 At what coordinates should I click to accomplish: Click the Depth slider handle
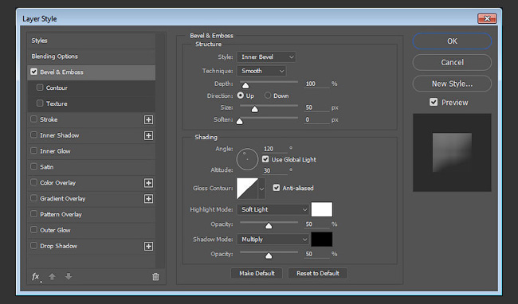click(245, 85)
